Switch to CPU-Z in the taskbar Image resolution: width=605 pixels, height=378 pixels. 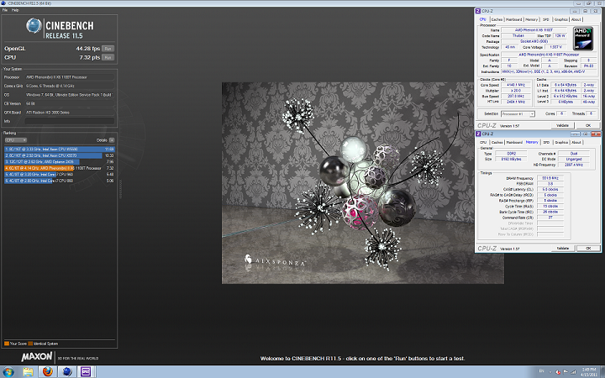(86, 372)
